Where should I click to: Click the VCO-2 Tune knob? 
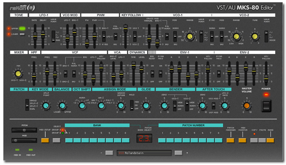click(255, 36)
